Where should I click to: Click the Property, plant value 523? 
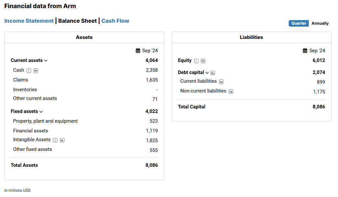tap(154, 121)
